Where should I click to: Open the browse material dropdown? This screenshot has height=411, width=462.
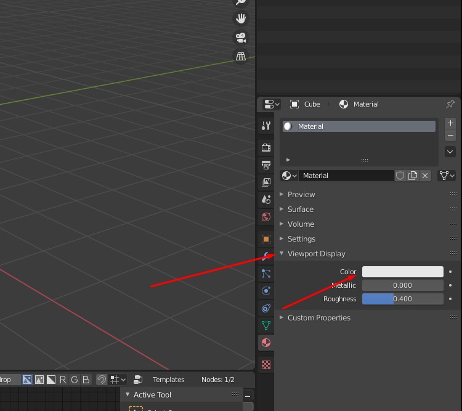[x=289, y=176]
